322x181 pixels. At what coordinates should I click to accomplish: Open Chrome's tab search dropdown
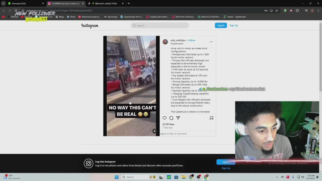coord(3,4)
